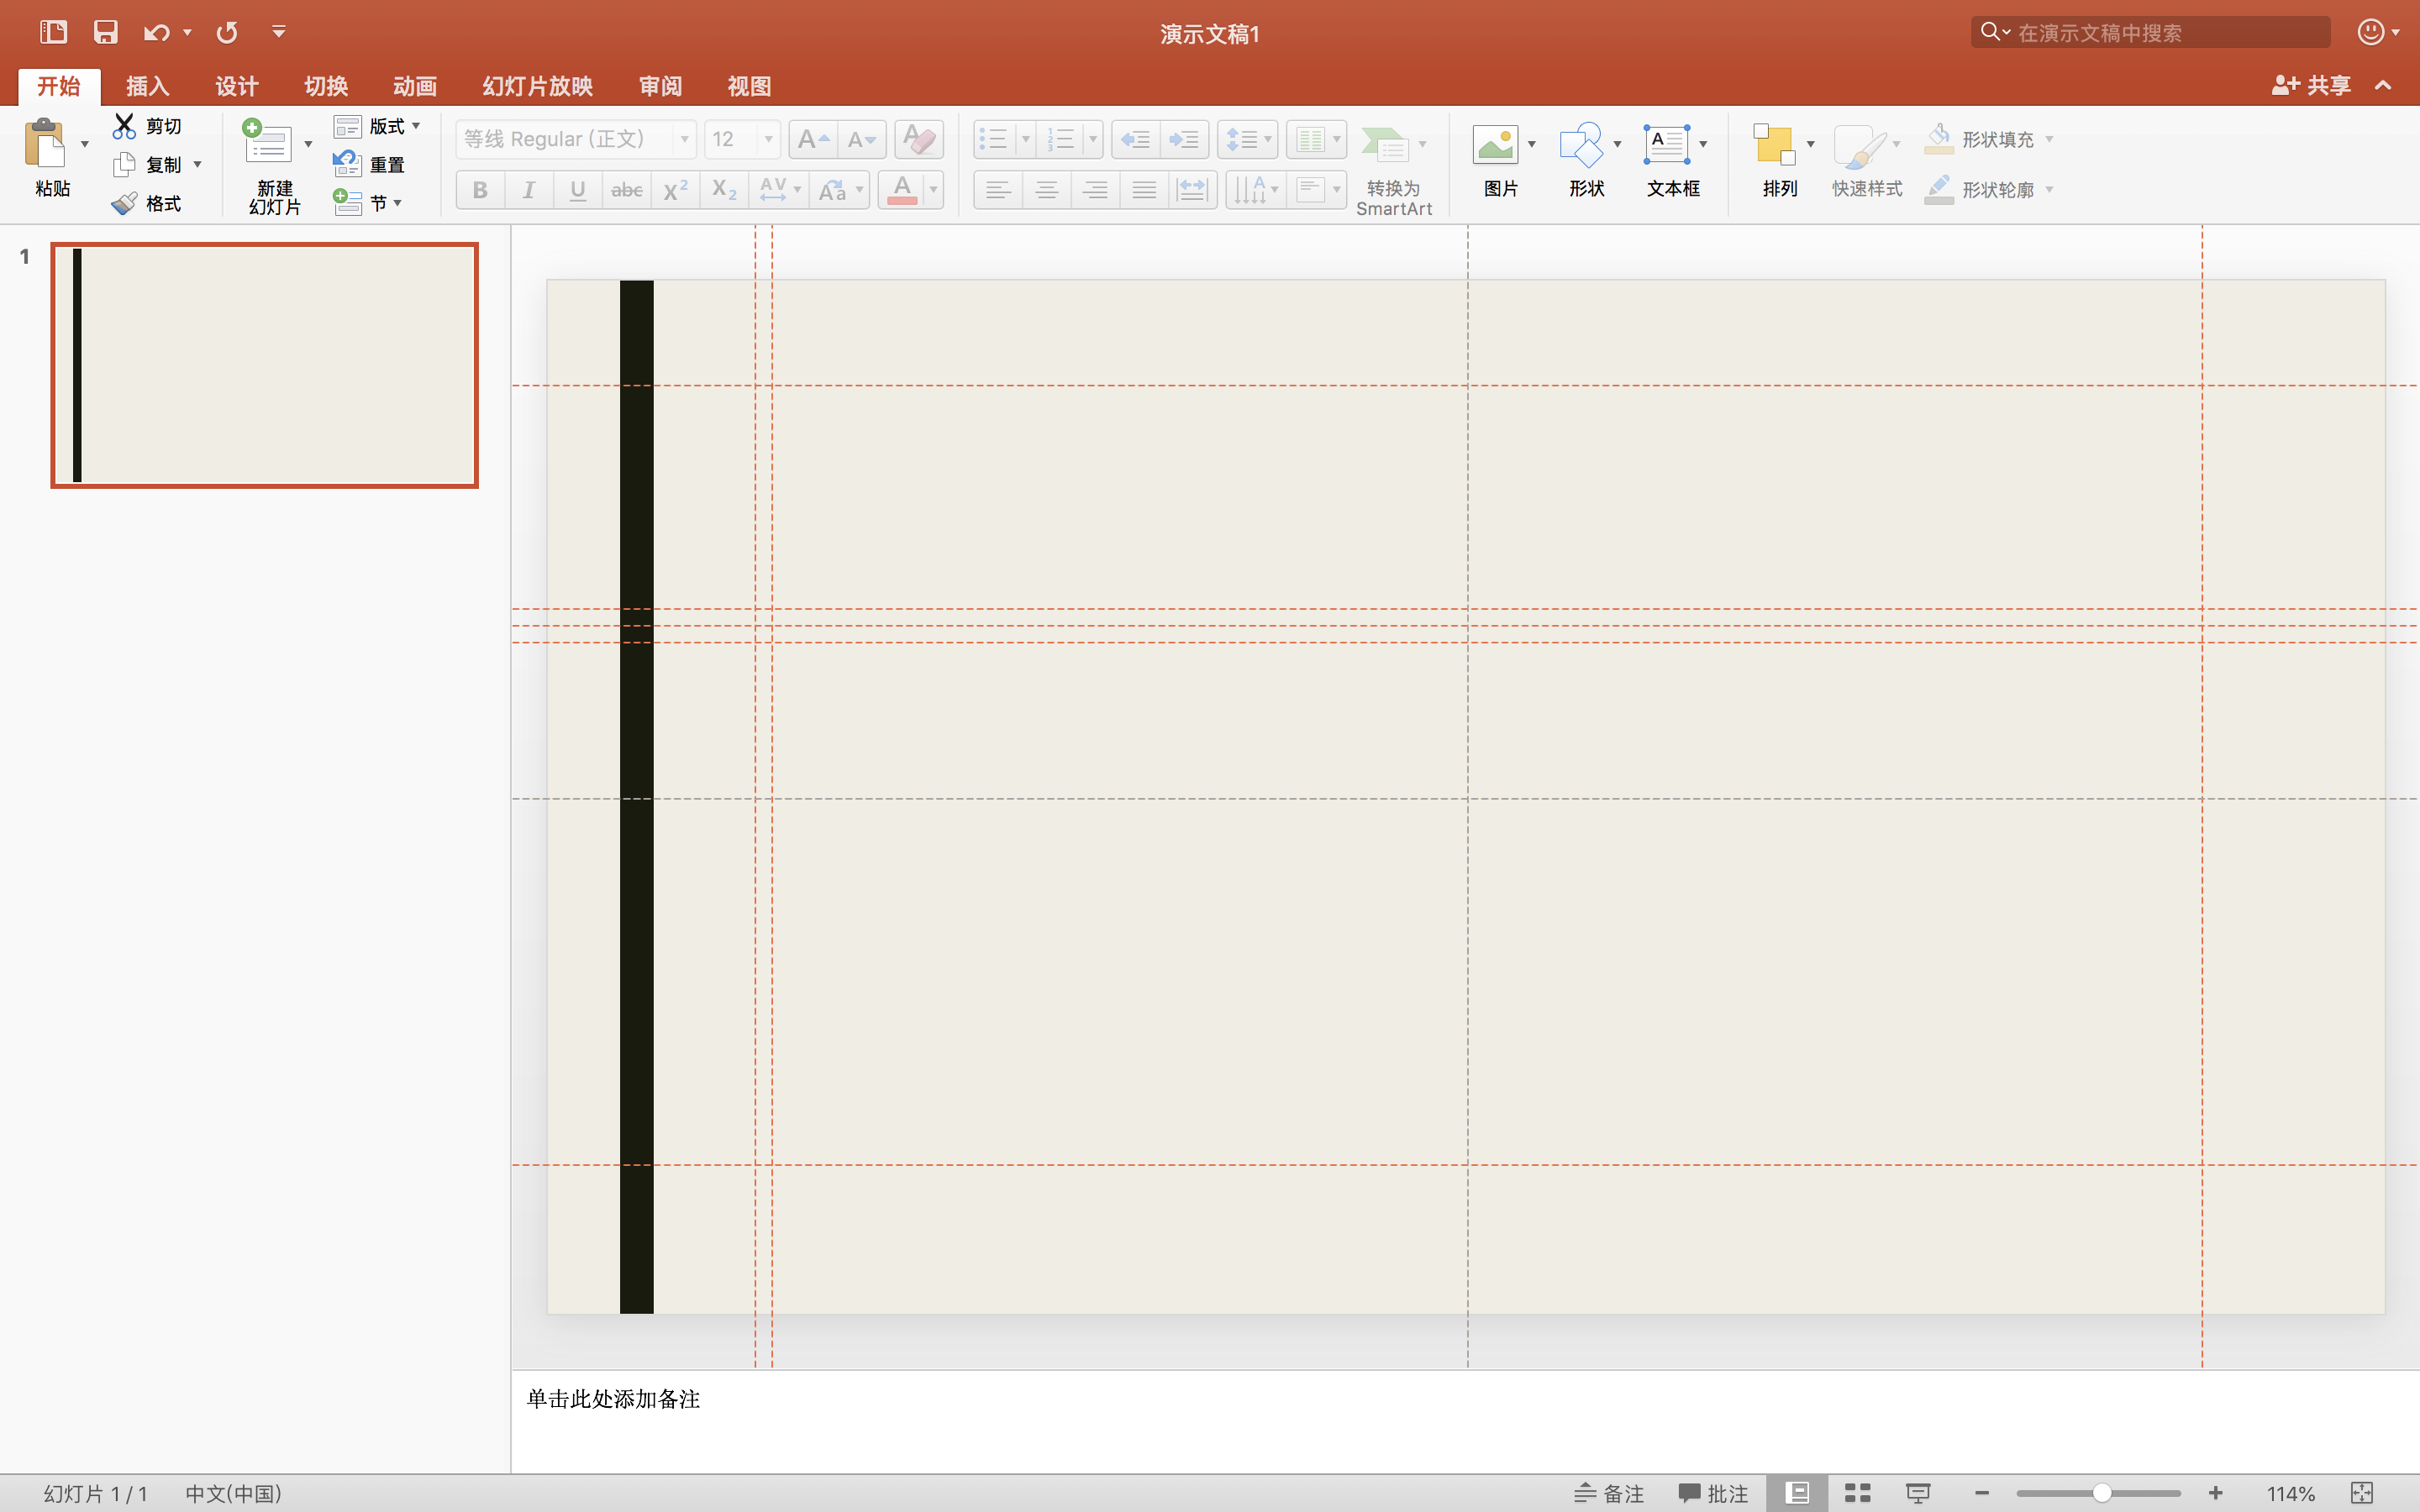Click the Reset (重置) button

[369, 164]
